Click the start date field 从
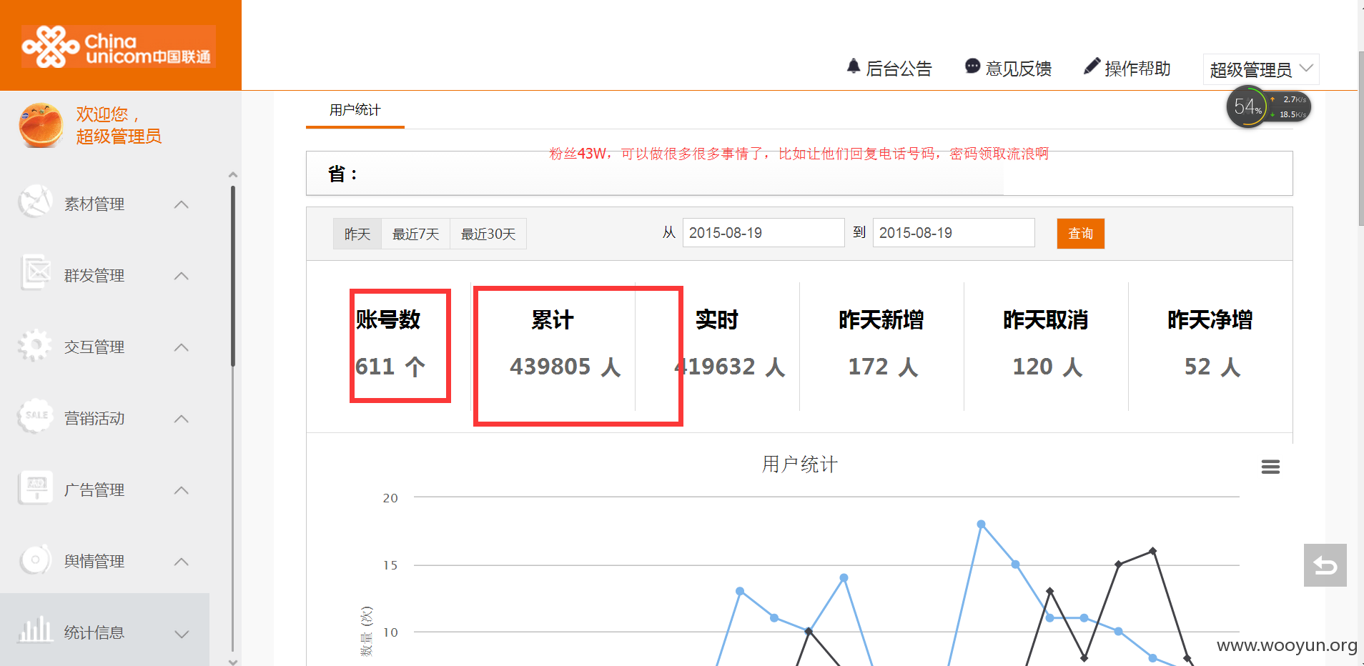Viewport: 1364px width, 666px height. [x=763, y=233]
